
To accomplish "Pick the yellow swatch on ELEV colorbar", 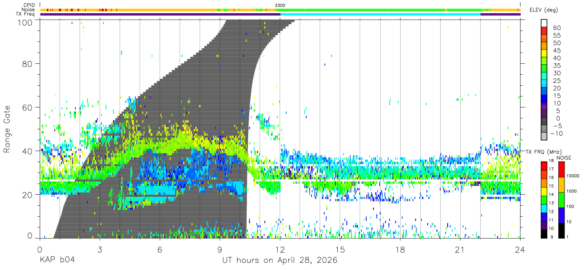I will (x=544, y=54).
